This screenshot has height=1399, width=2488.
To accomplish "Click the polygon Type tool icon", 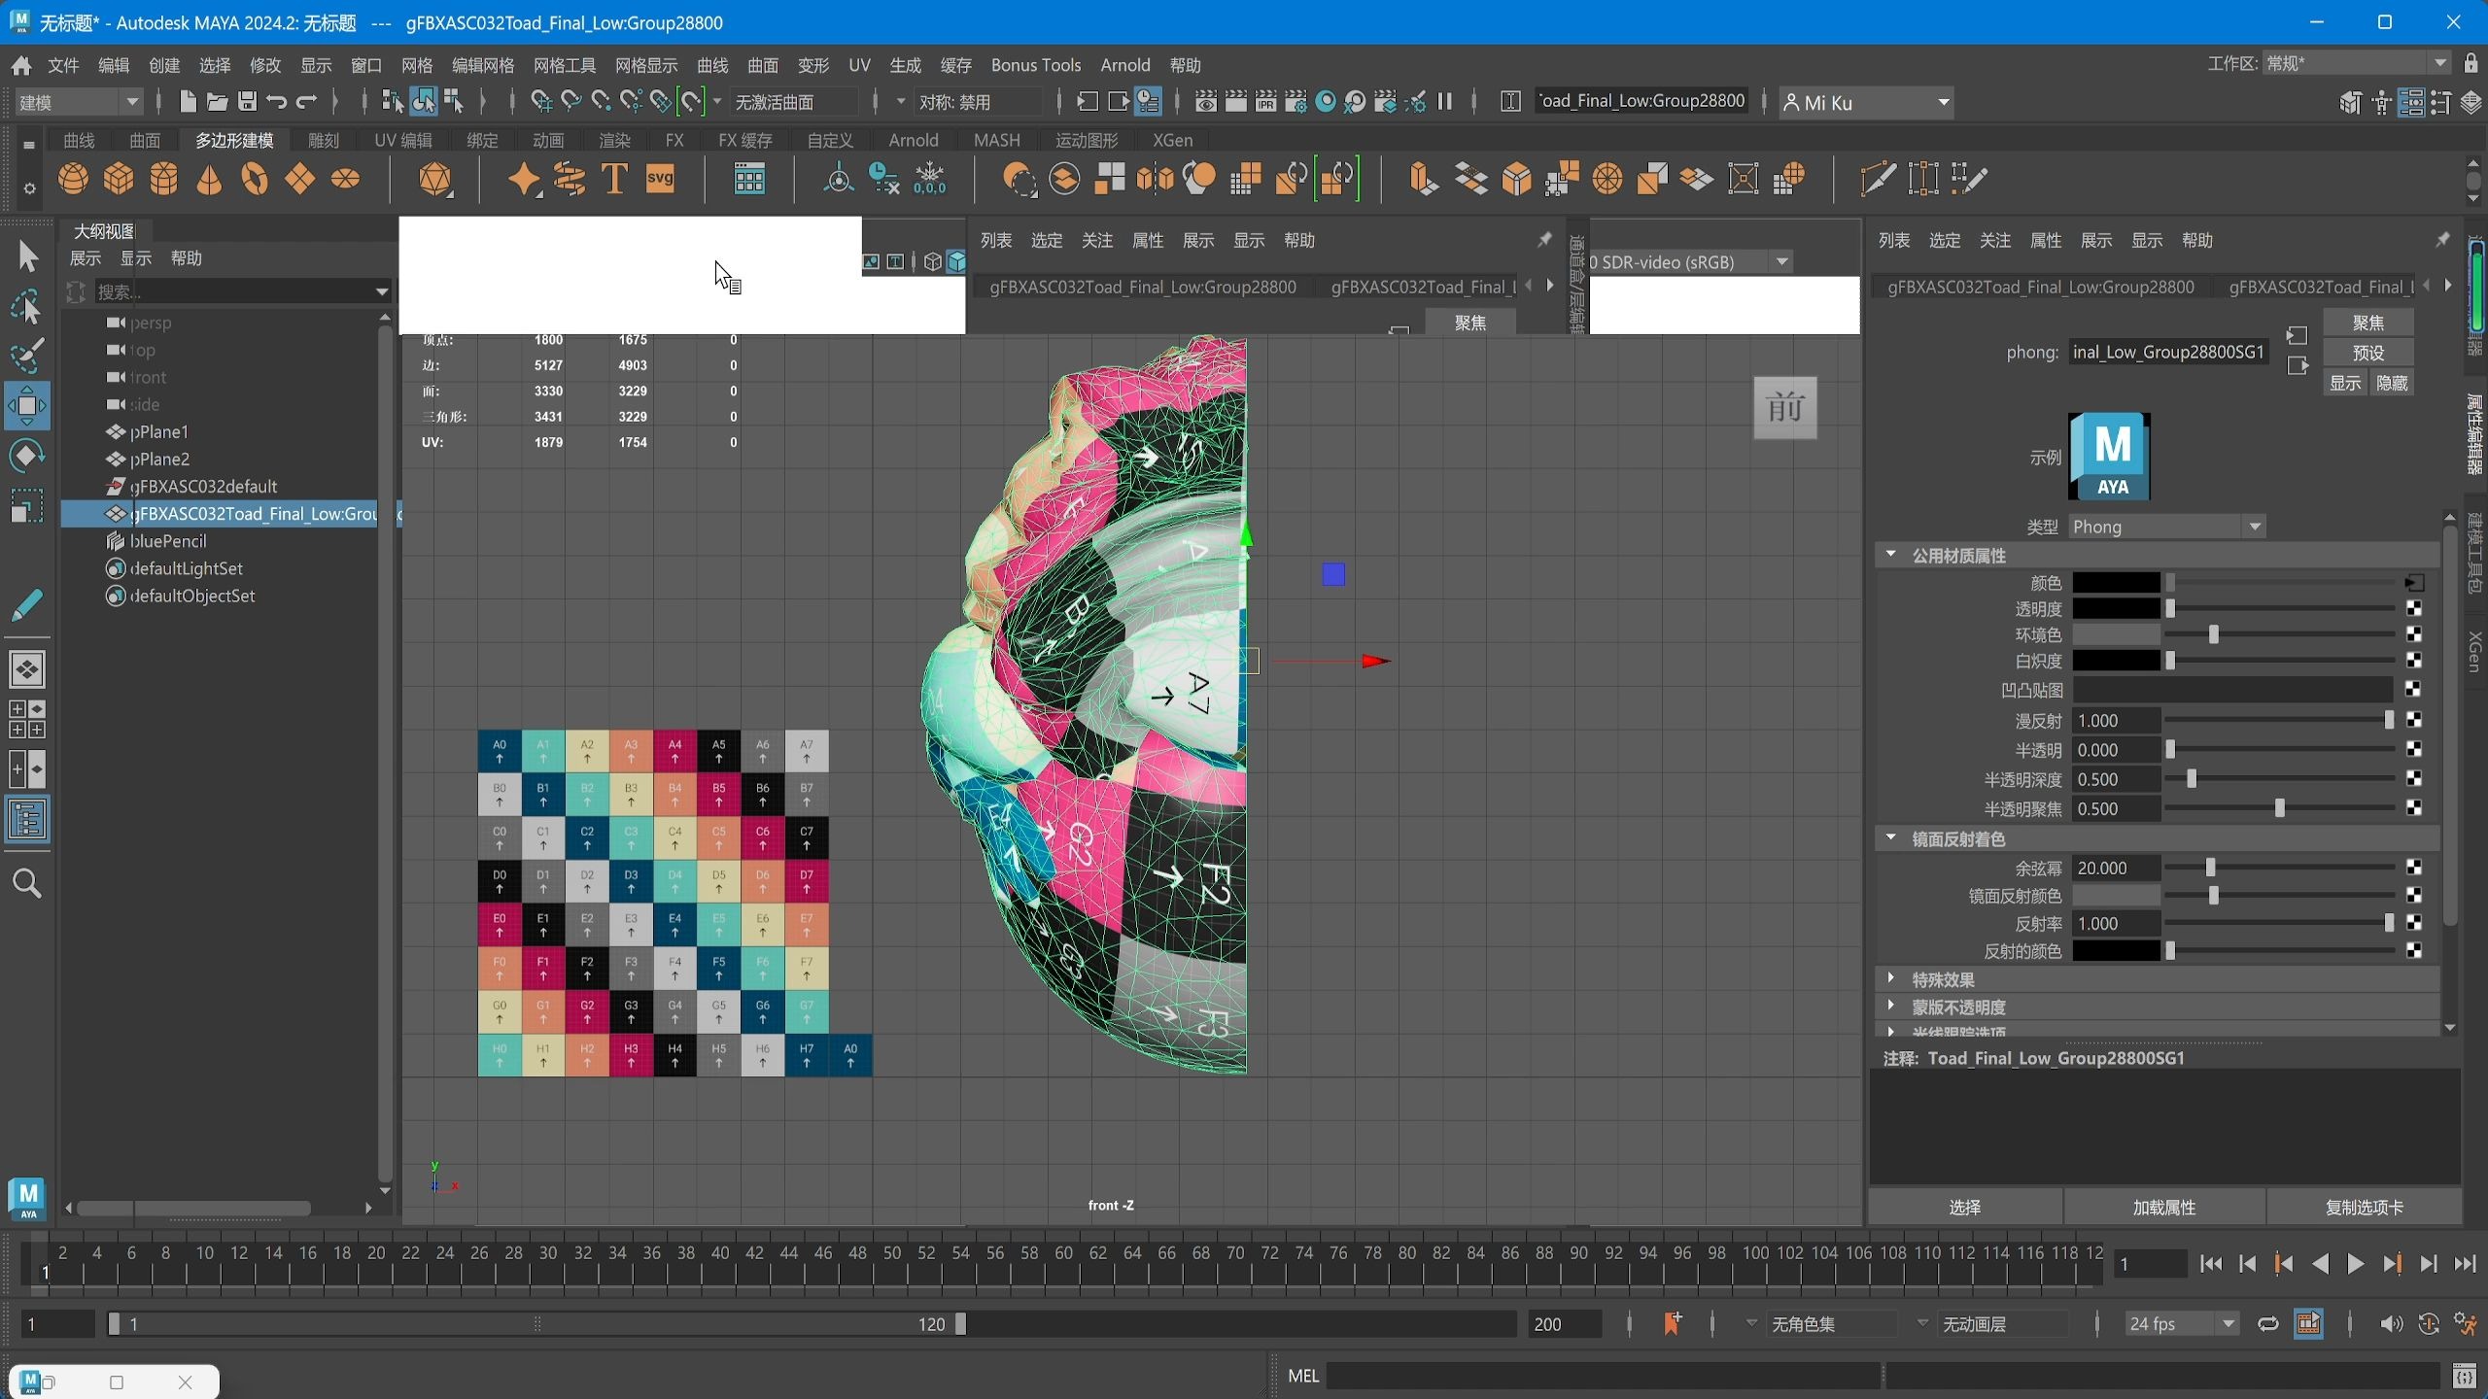I will 614,179.
